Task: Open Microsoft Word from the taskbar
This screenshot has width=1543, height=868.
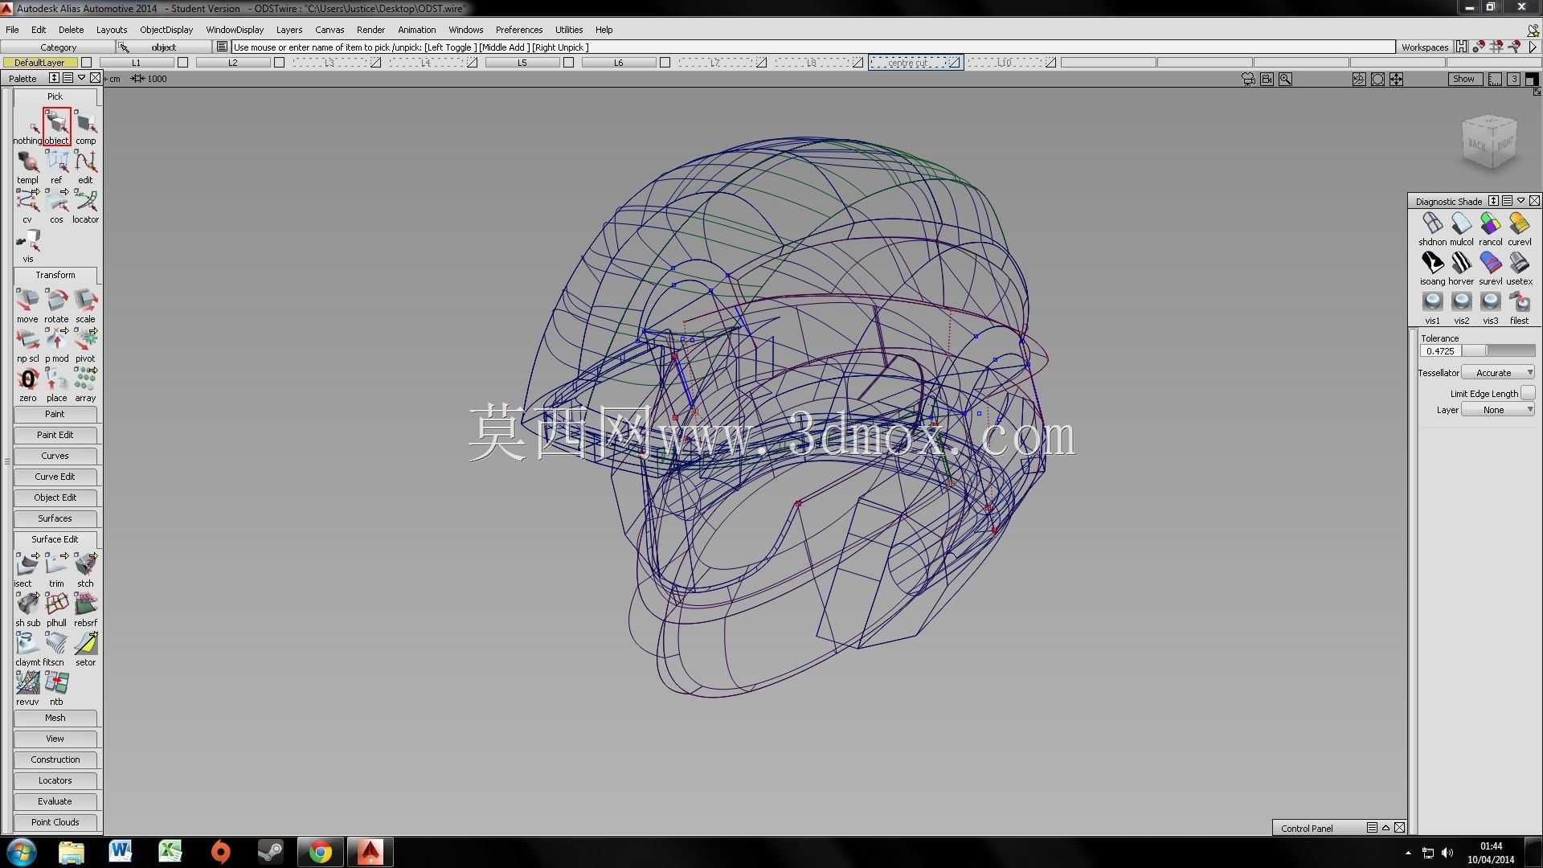Action: pyautogui.click(x=121, y=852)
